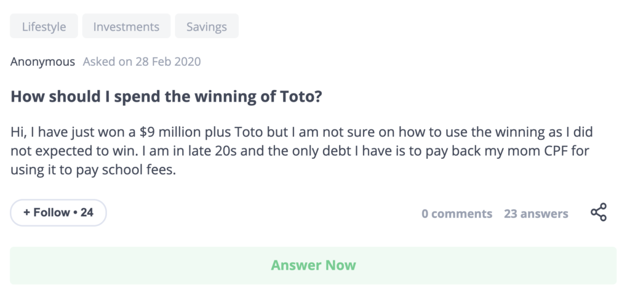630x298 pixels.
Task: Click the share icon
Action: click(598, 212)
